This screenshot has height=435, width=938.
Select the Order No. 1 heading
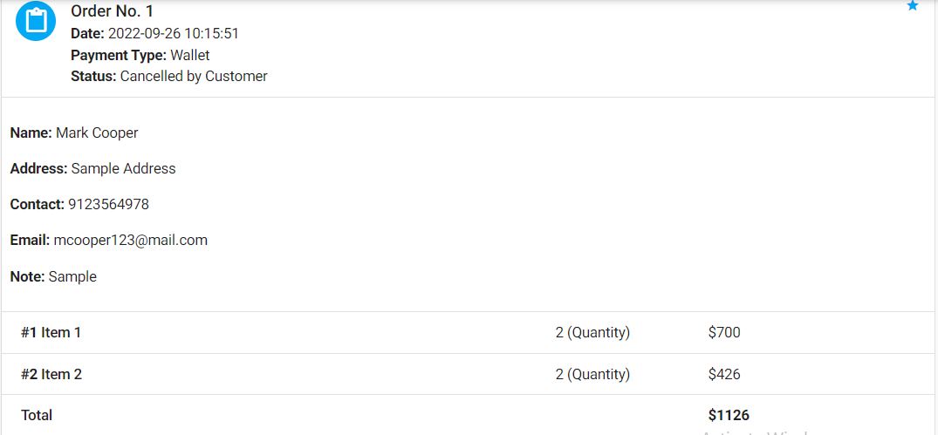pos(112,11)
